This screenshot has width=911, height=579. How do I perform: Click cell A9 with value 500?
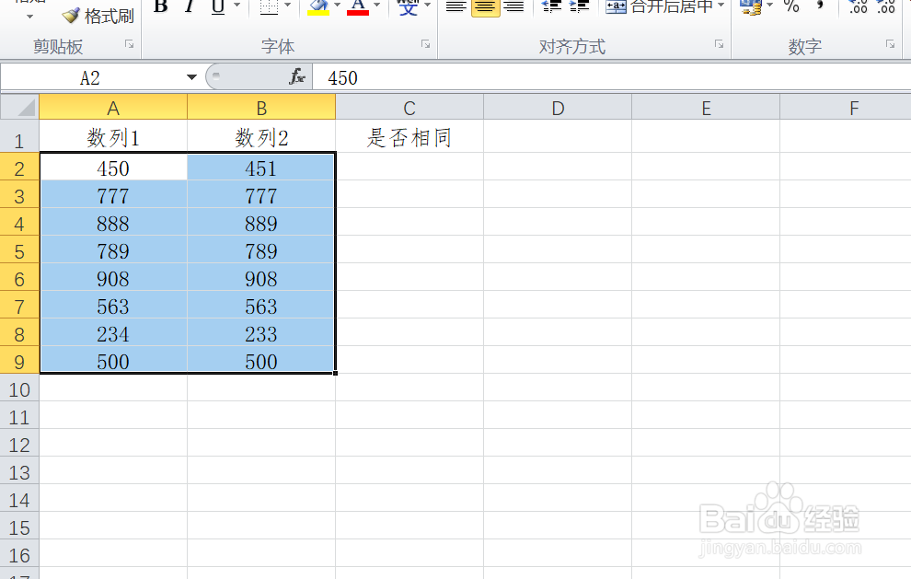113,362
